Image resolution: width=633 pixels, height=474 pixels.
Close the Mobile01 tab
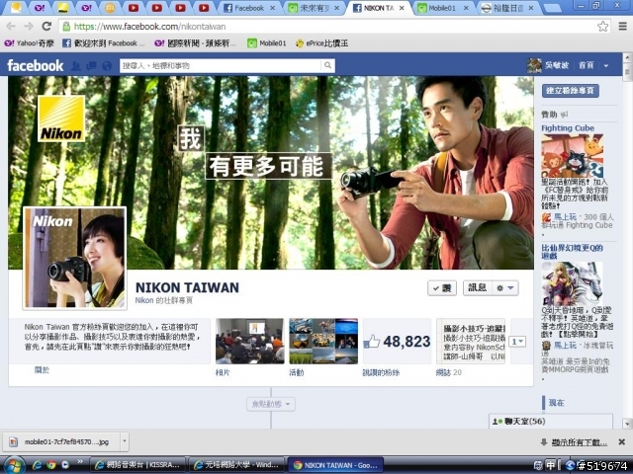click(x=466, y=8)
